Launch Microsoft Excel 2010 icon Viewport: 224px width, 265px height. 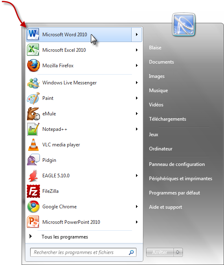tap(33, 50)
